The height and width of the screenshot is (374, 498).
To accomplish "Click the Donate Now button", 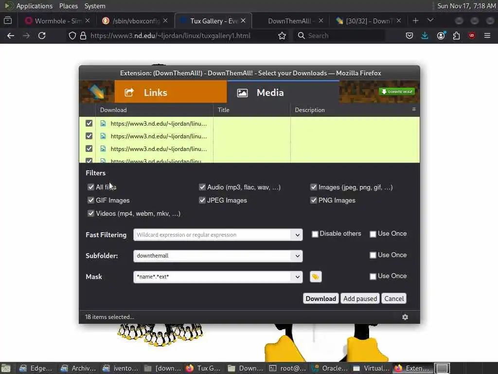I will tap(397, 92).
